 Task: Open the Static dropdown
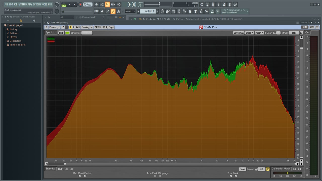point(249,33)
